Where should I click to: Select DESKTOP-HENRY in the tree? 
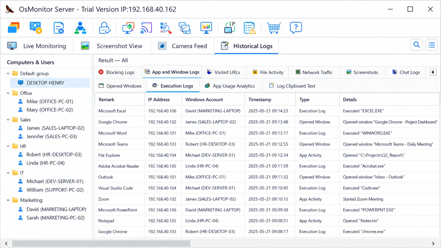50,83
